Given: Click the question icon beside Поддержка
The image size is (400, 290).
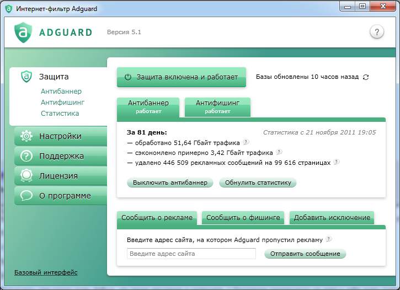Looking at the screenshot, I should coord(26,156).
